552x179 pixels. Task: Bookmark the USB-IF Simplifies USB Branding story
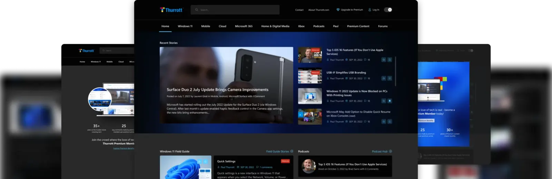coord(390,78)
